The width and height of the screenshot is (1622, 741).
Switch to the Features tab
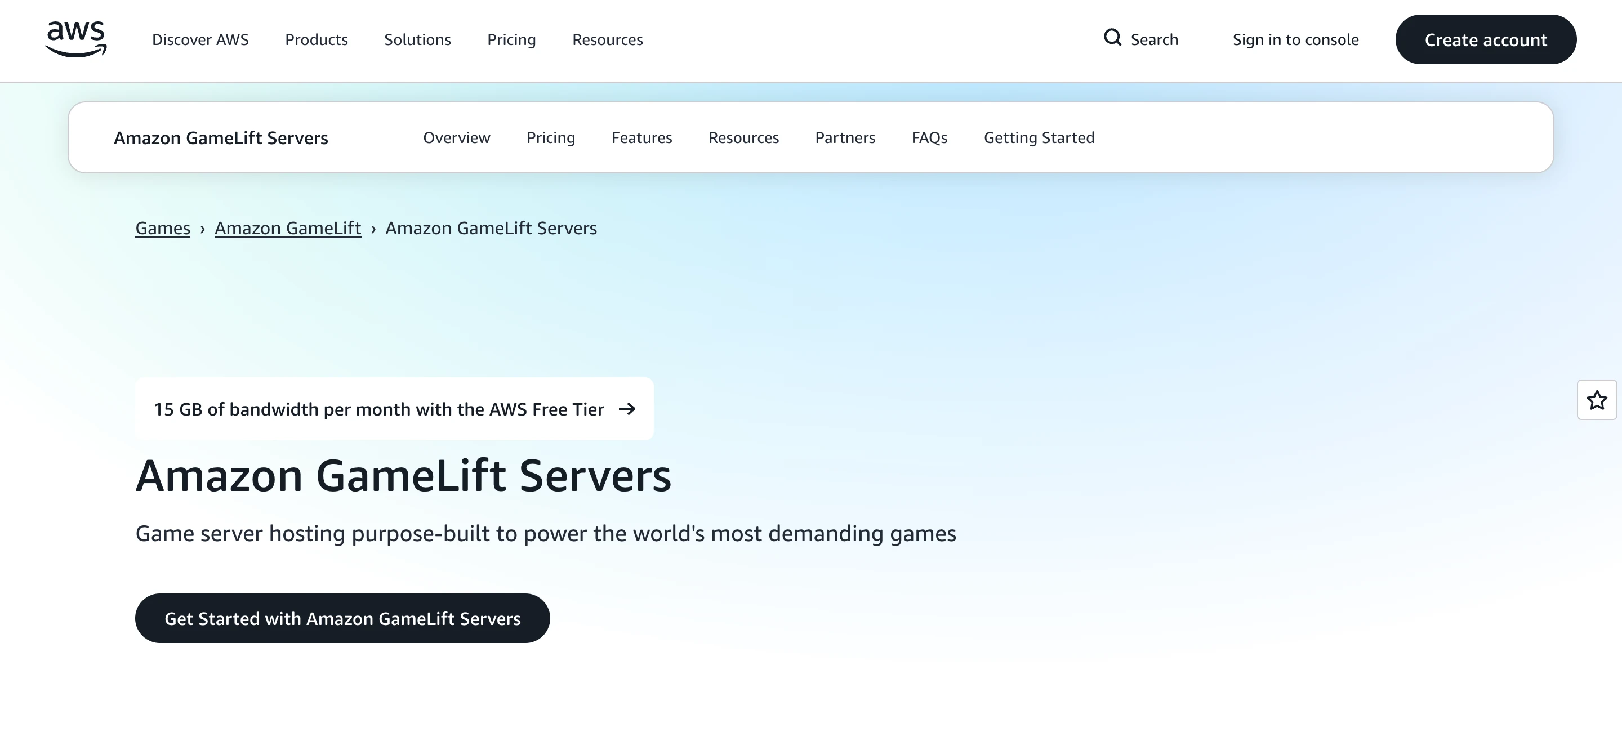641,138
